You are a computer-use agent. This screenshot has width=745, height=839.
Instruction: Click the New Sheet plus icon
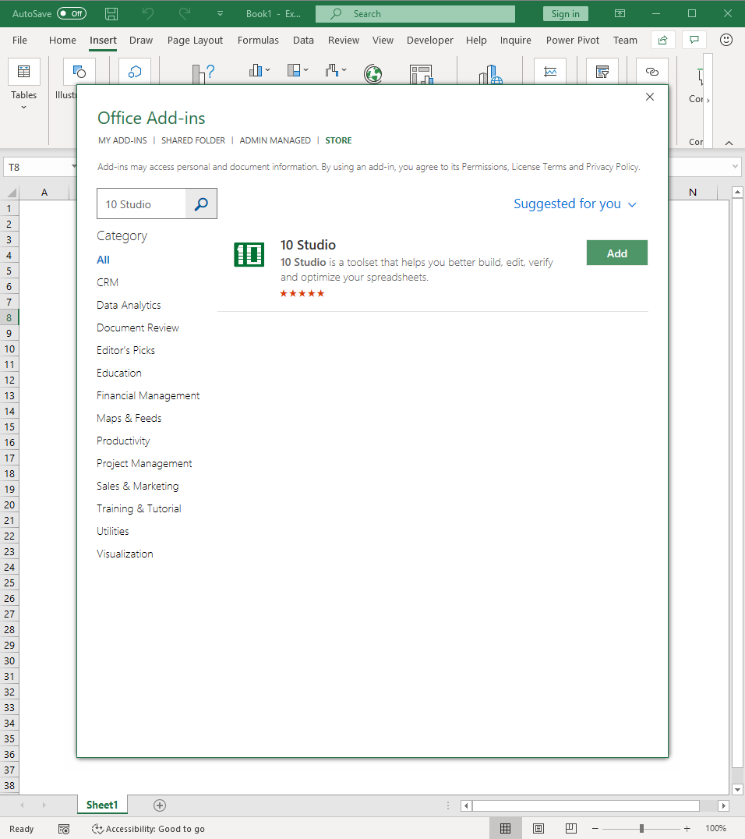[x=160, y=805]
